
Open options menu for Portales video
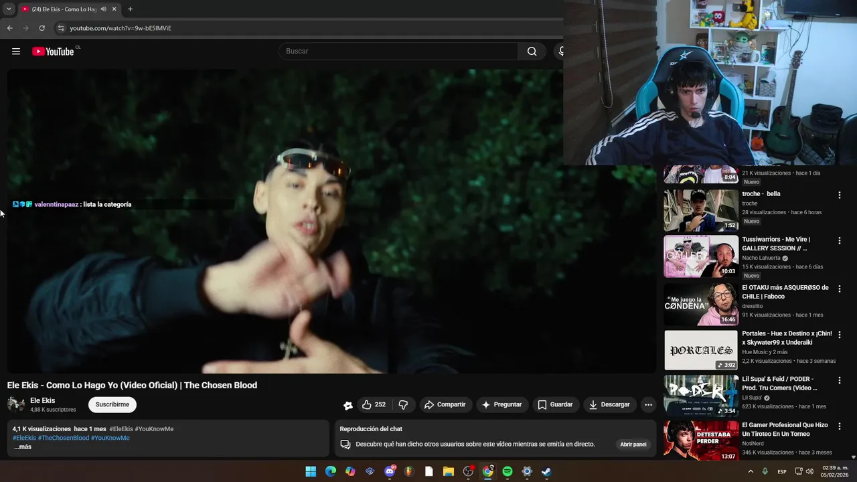click(x=839, y=334)
